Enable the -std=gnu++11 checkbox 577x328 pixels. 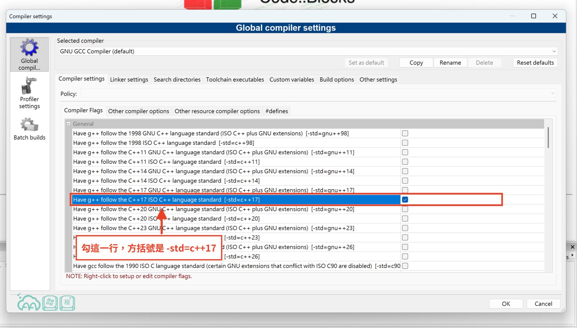point(405,152)
